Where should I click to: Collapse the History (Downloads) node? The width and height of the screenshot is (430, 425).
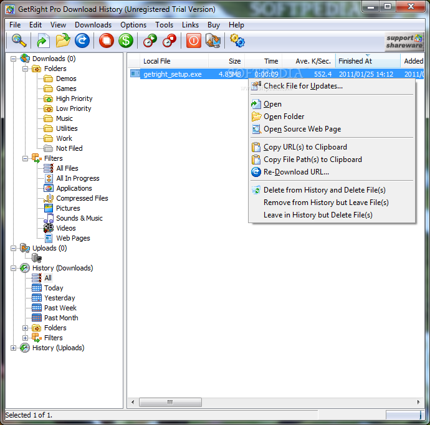(x=13, y=268)
